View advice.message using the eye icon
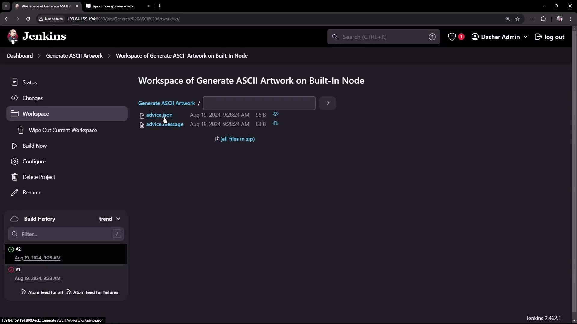Viewport: 577px width, 324px height. (276, 123)
